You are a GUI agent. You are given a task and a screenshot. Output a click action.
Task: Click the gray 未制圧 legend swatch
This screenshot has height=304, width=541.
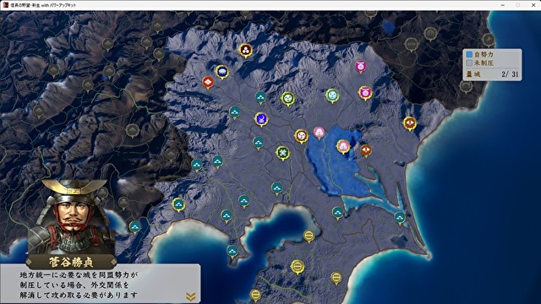(x=469, y=63)
